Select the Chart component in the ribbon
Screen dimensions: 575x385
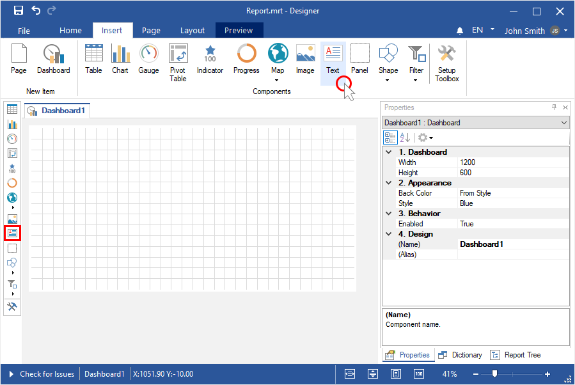[x=120, y=59]
